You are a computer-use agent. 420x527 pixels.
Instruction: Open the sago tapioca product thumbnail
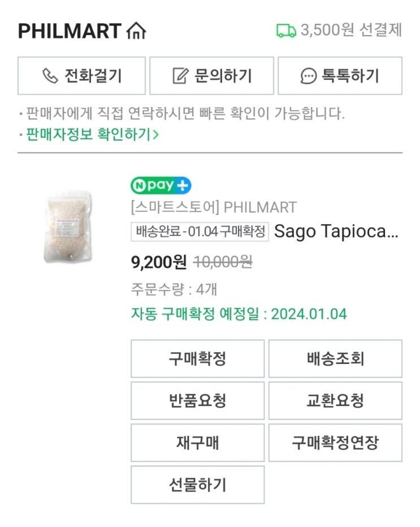(67, 226)
